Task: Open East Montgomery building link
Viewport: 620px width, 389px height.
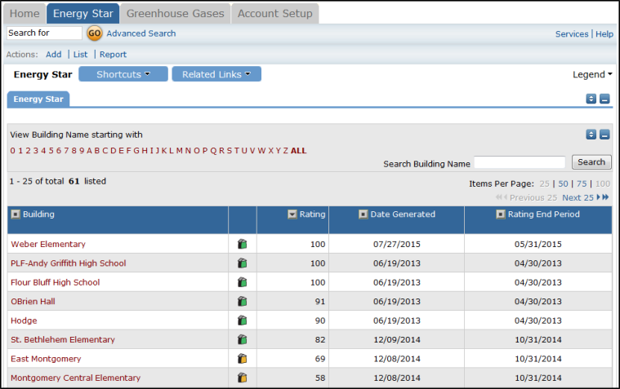Action: point(46,359)
